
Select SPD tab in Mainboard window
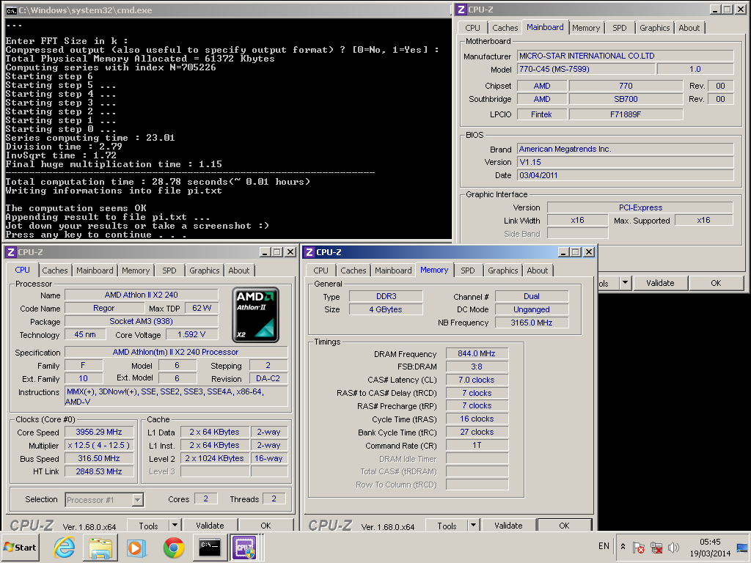(x=619, y=28)
